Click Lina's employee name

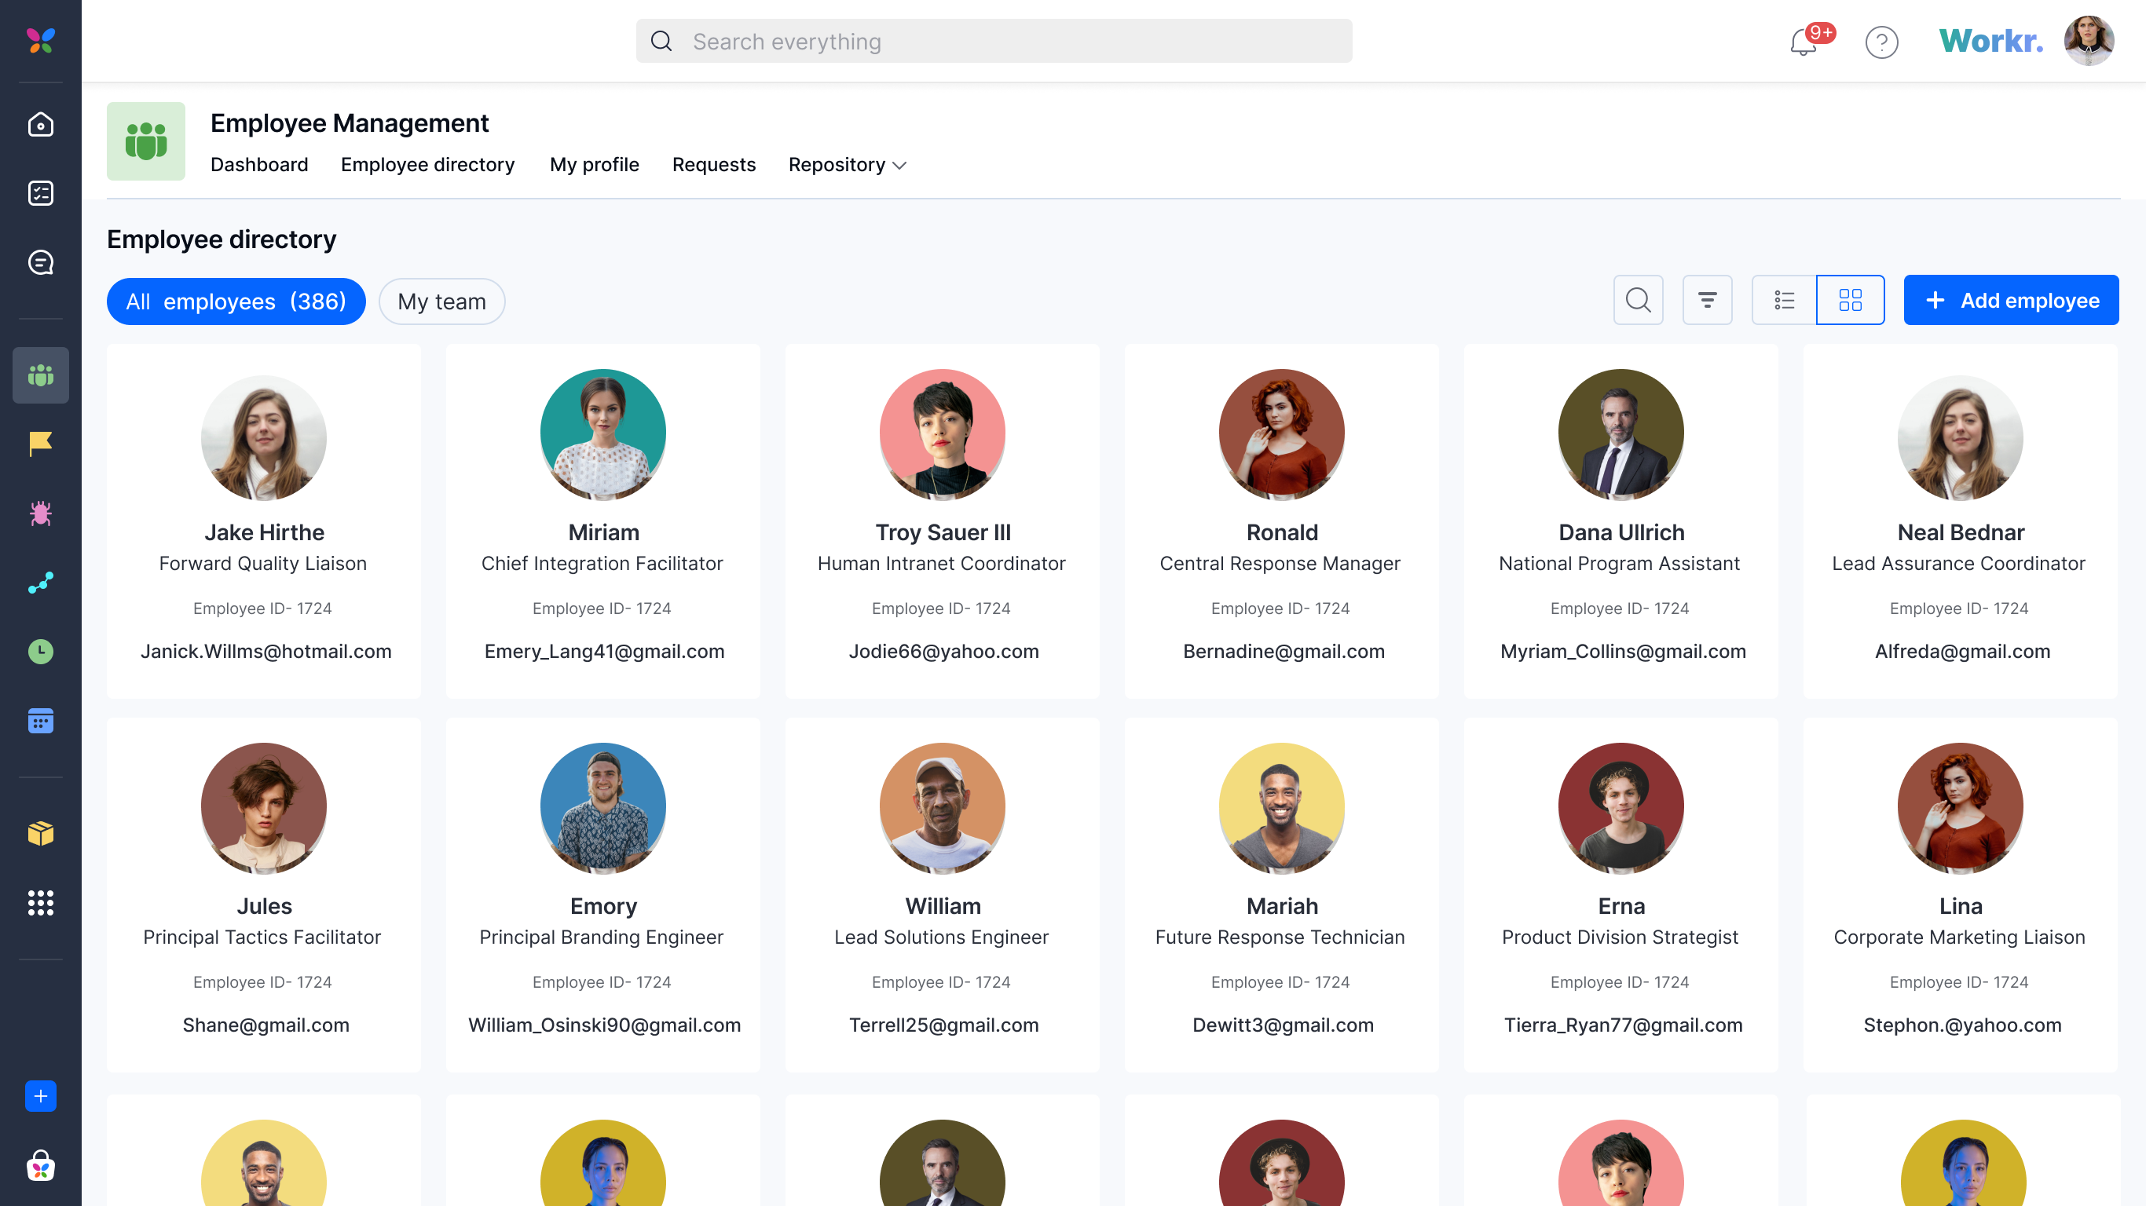tap(1960, 906)
